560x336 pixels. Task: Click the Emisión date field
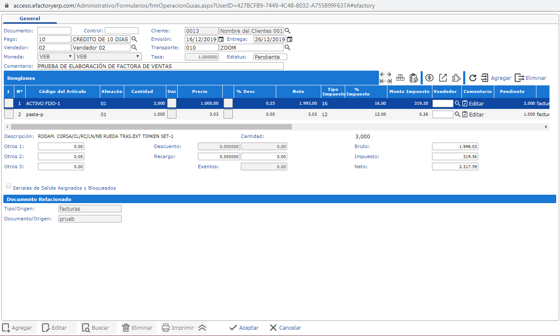(x=201, y=39)
